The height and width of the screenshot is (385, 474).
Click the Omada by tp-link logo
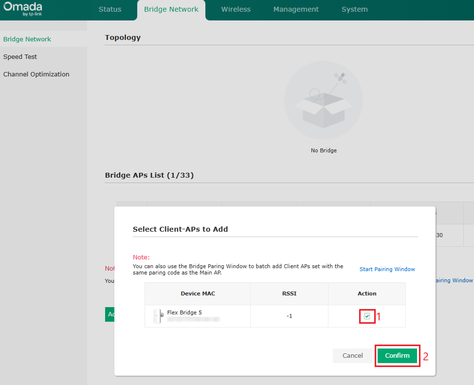pyautogui.click(x=23, y=9)
